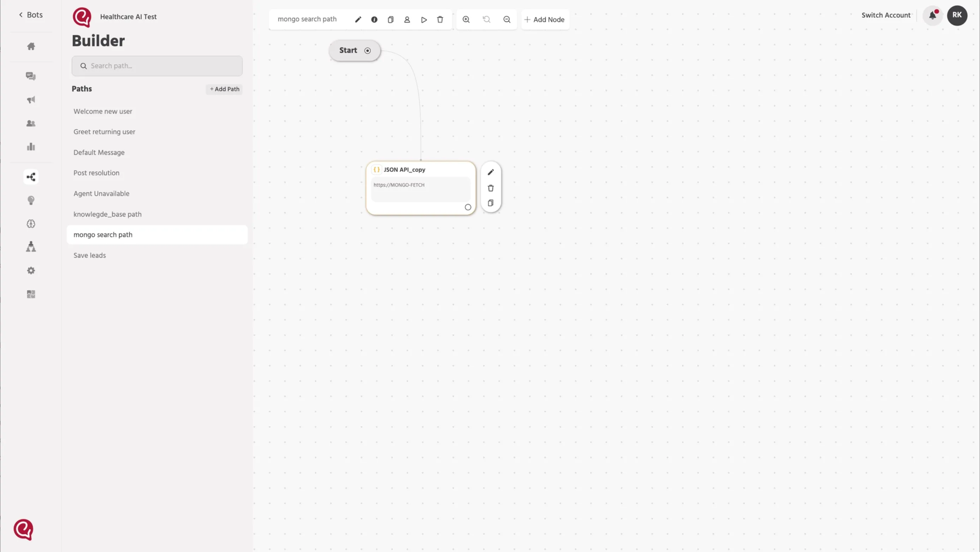Viewport: 980px width, 552px height.
Task: Click Add Path button
Action: [225, 89]
